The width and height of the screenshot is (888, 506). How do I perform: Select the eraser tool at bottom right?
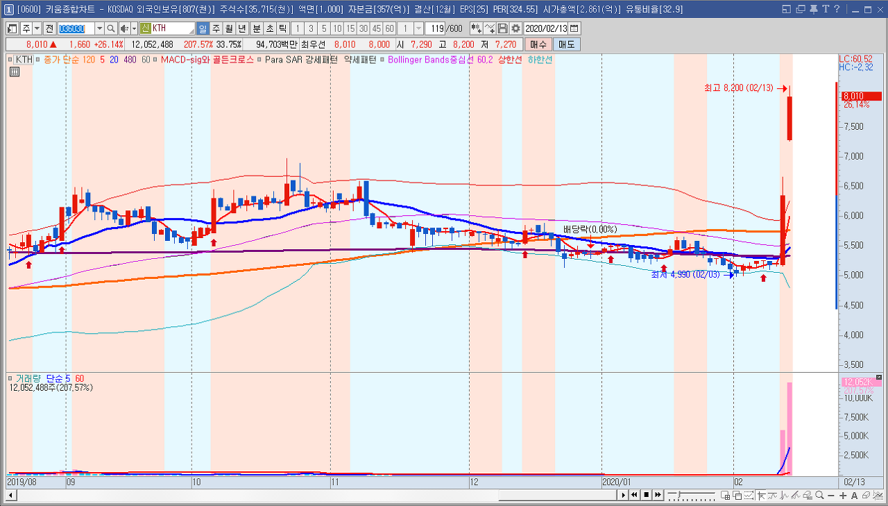[864, 495]
